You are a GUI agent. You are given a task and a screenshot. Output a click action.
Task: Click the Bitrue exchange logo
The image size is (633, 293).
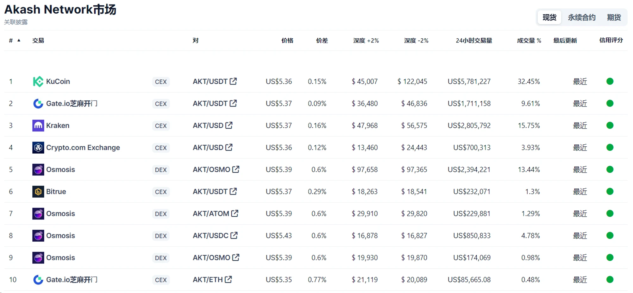38,192
